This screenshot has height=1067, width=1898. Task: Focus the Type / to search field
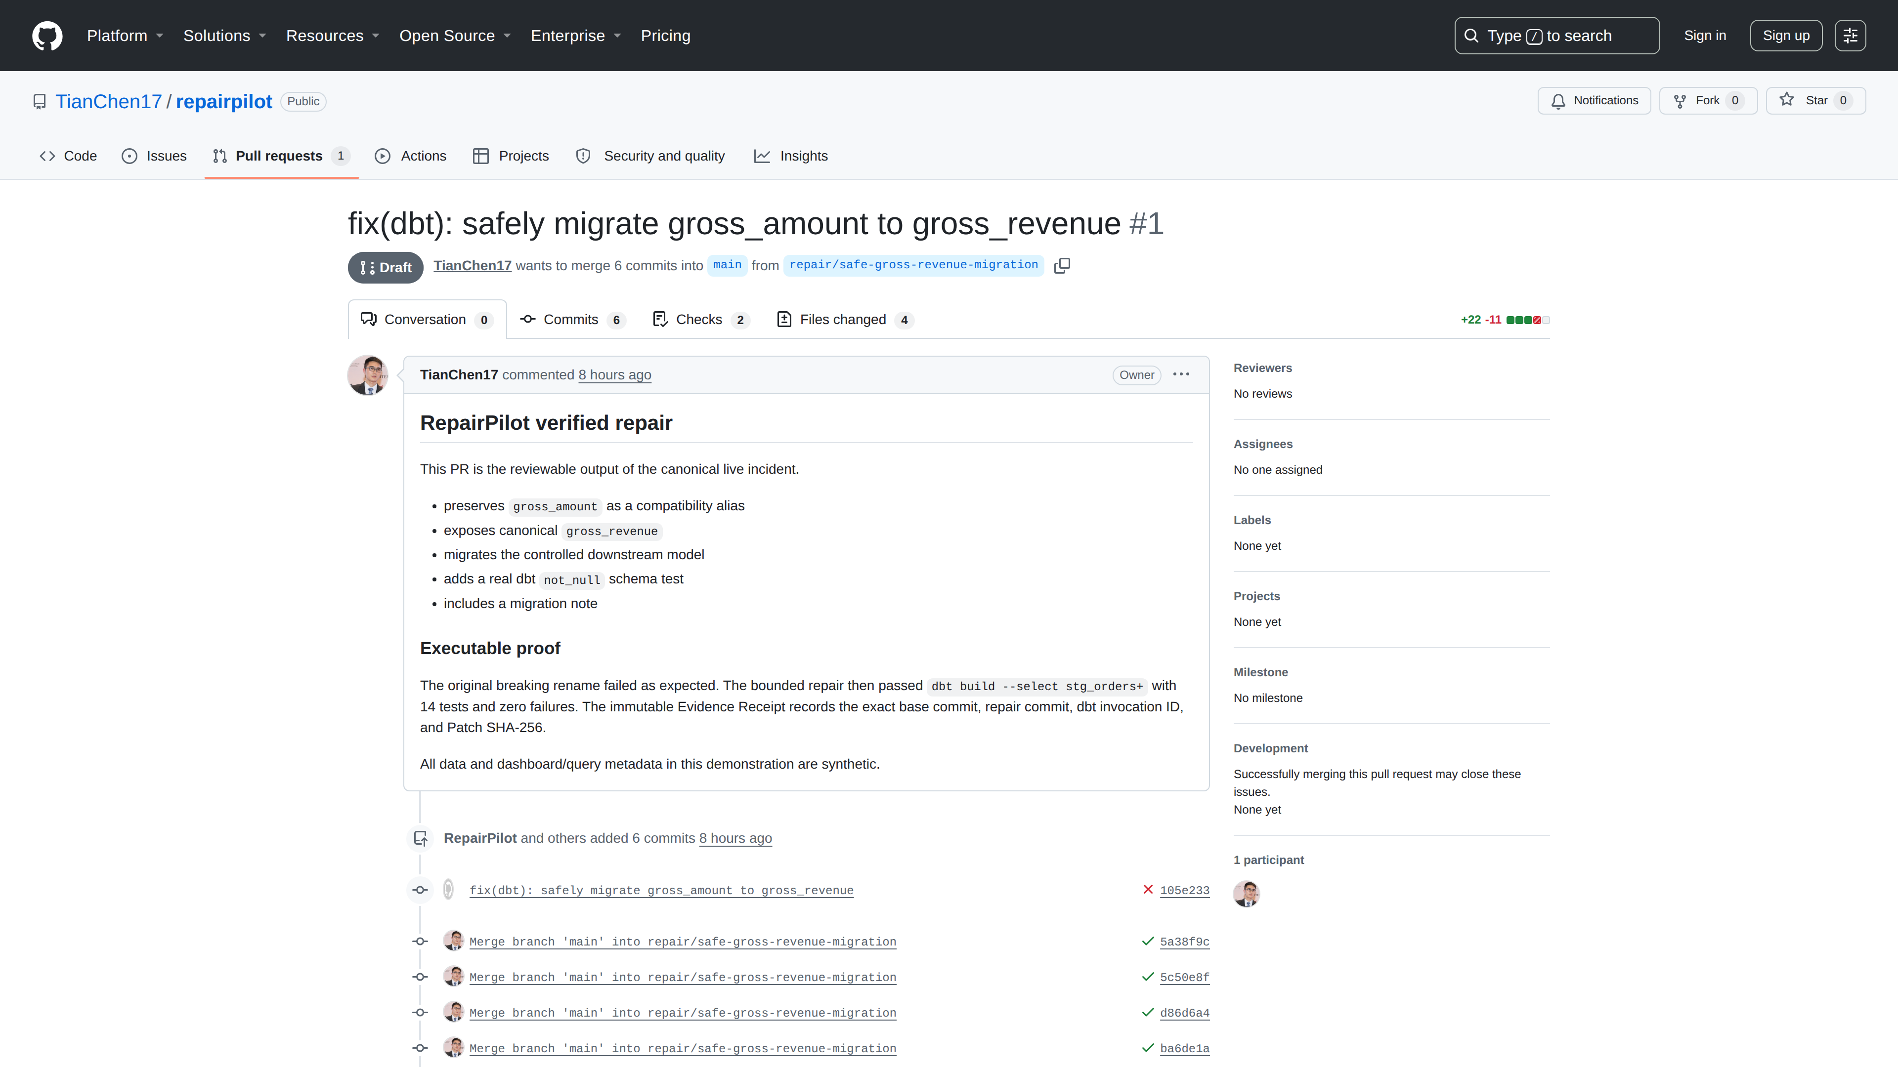[x=1556, y=36]
